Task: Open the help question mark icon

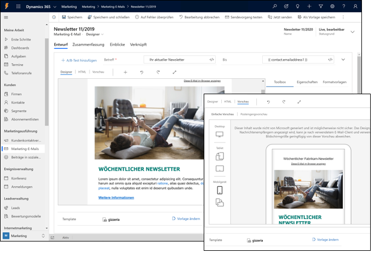Action: pos(344,7)
